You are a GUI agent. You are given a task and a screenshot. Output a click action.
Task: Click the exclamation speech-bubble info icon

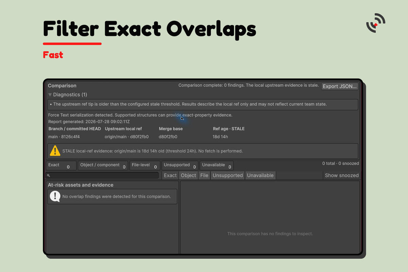55,196
